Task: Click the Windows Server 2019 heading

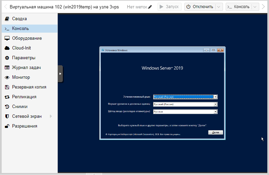Action: tap(162, 68)
